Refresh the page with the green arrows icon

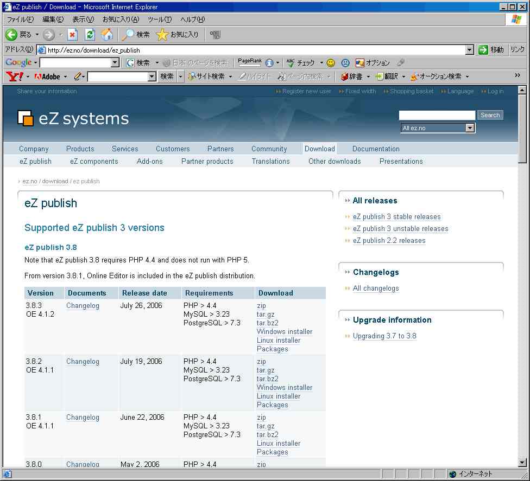[90, 34]
